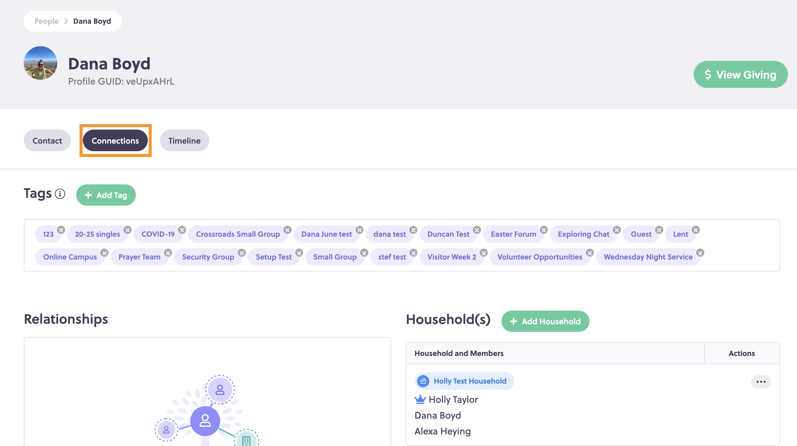Remove the Easter Forum tag

point(544,230)
